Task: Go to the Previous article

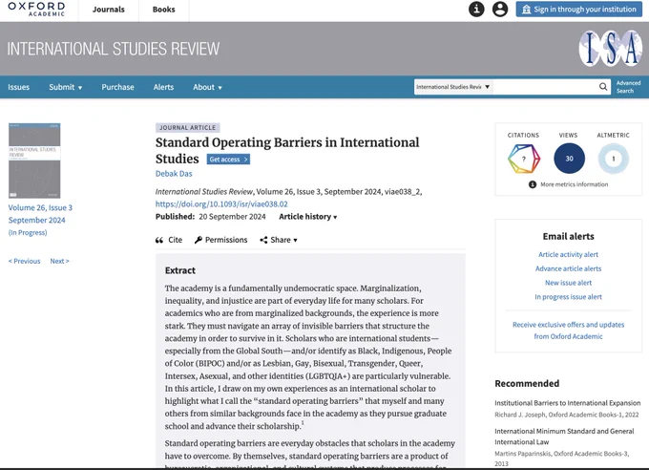Action: 25,261
